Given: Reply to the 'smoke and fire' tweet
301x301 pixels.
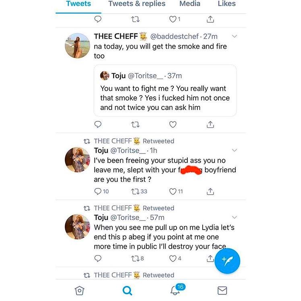Looking at the screenshot, I should pyautogui.click(x=98, y=125).
